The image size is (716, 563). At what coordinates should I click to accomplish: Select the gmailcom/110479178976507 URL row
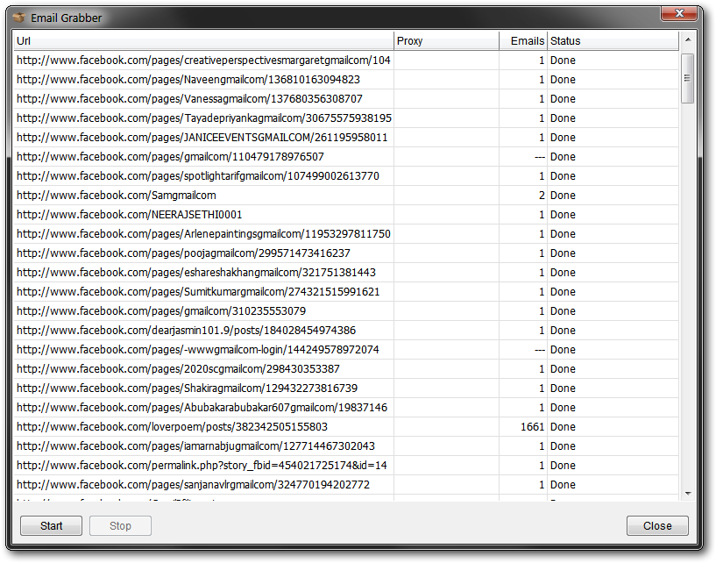[346, 156]
